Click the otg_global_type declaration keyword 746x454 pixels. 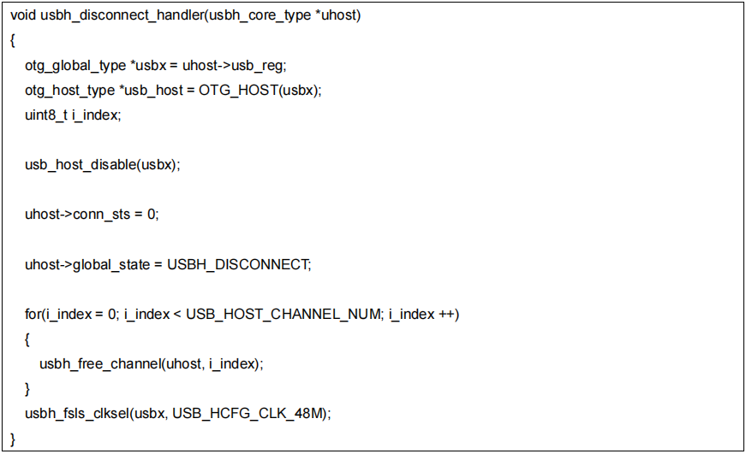(x=75, y=66)
